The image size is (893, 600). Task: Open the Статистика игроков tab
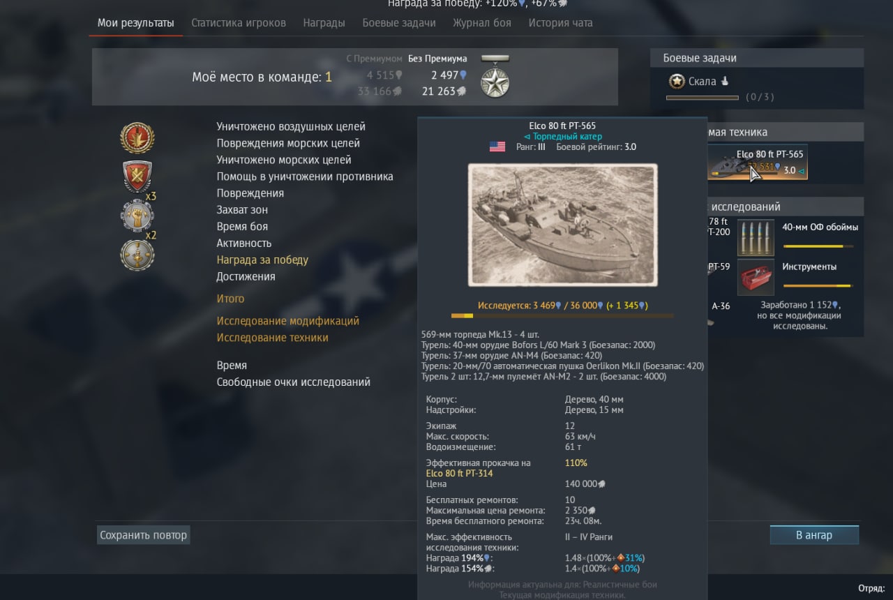click(x=239, y=23)
